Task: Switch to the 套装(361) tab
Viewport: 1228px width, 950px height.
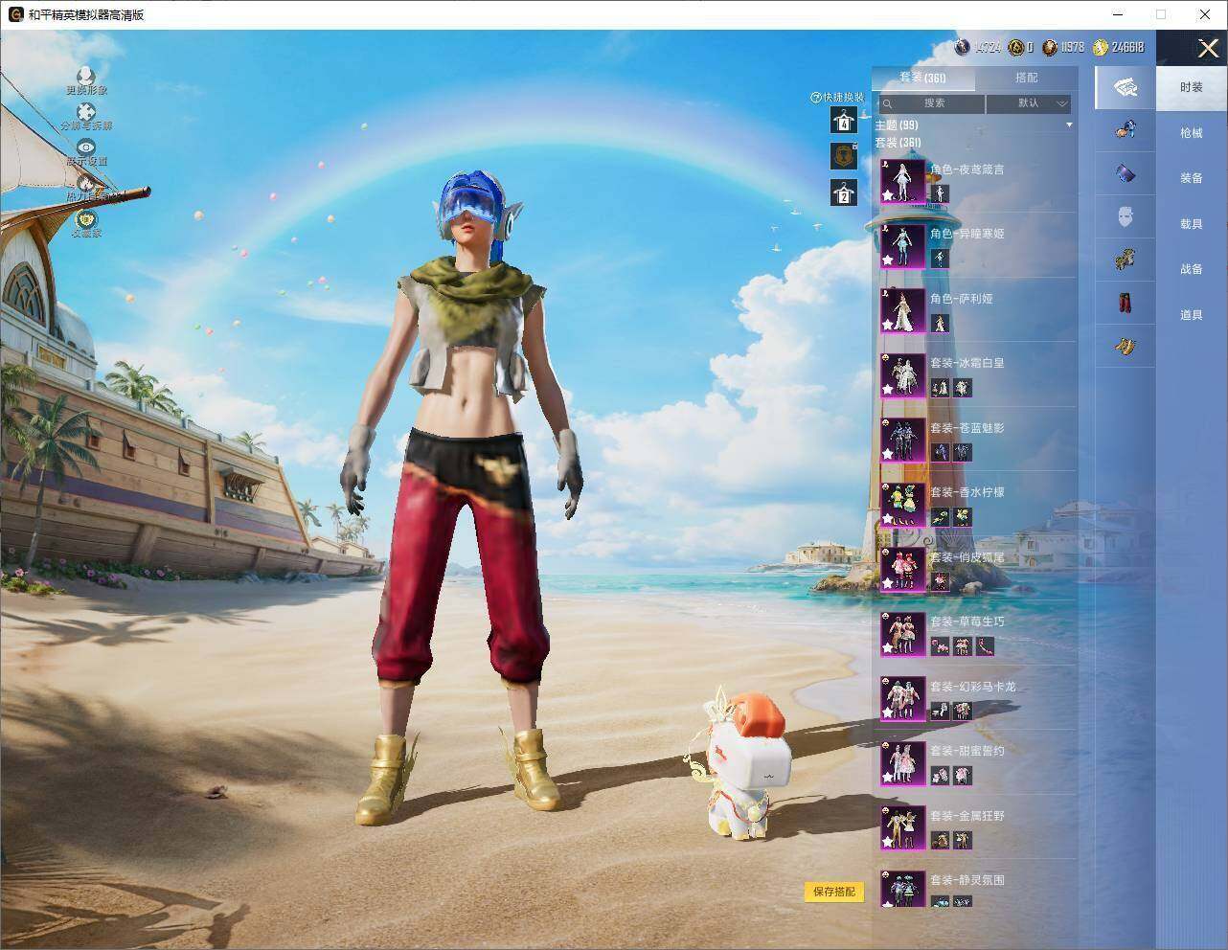Action: [x=922, y=78]
